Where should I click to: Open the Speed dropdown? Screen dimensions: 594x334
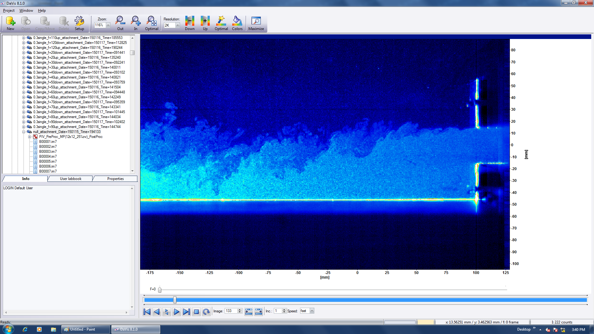312,311
